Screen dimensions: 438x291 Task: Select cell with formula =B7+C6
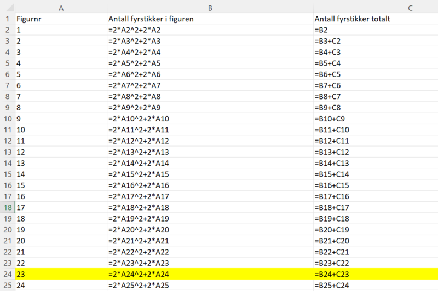click(x=376, y=85)
